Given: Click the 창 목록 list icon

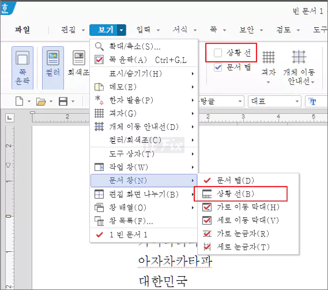Looking at the screenshot, I should (99, 221).
